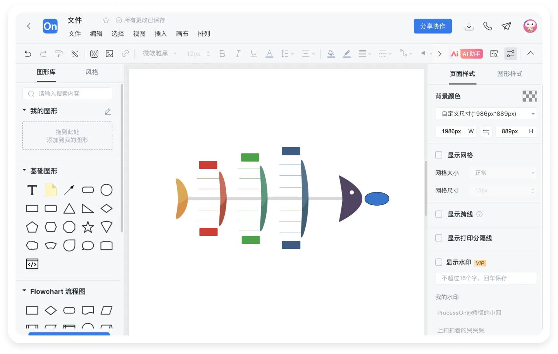Click the download icon
This screenshot has height=354, width=558.
point(469,26)
